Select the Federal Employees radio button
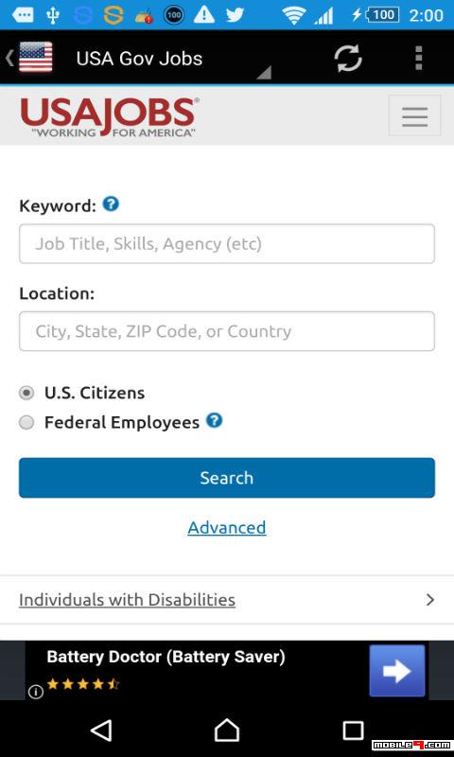Image resolution: width=454 pixels, height=757 pixels. pos(26,422)
